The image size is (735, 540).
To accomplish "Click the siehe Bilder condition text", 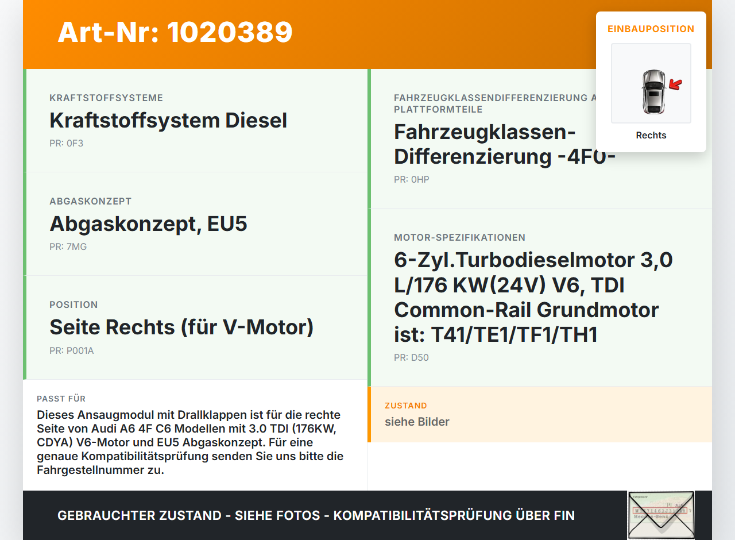I will click(417, 422).
